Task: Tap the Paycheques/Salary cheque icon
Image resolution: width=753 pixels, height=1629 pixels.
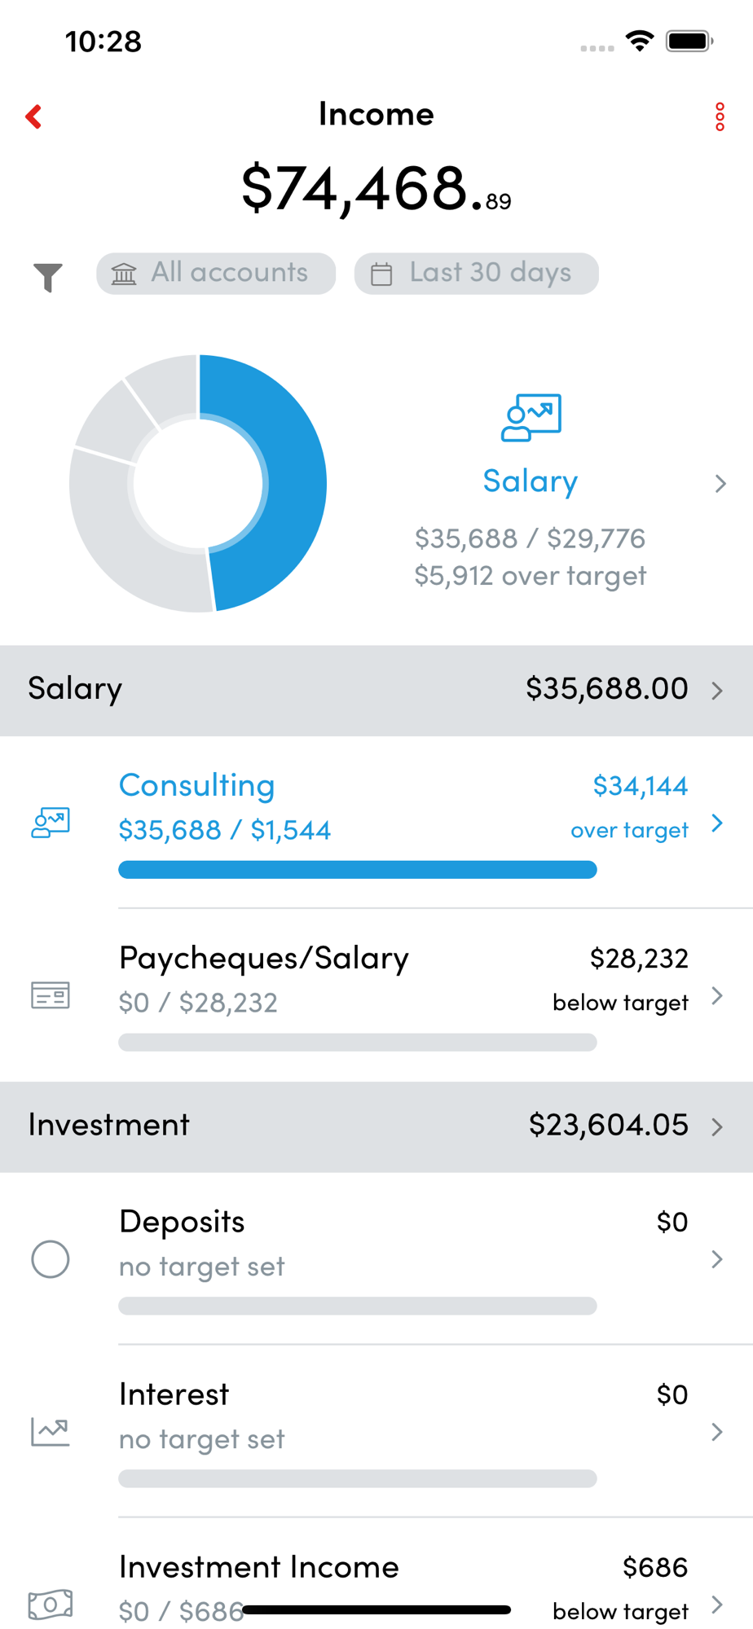Action: click(51, 995)
